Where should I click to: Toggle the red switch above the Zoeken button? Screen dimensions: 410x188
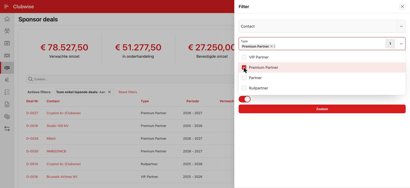click(245, 99)
